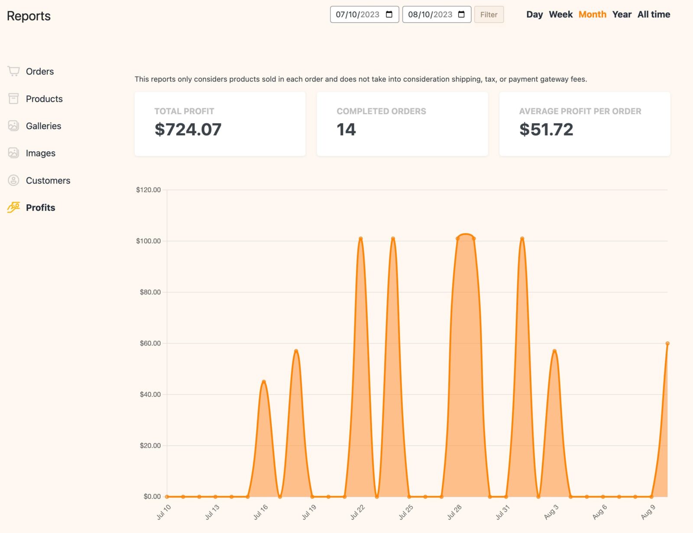Click the Aug 9 x-axis label
The height and width of the screenshot is (533, 693).
point(648,512)
